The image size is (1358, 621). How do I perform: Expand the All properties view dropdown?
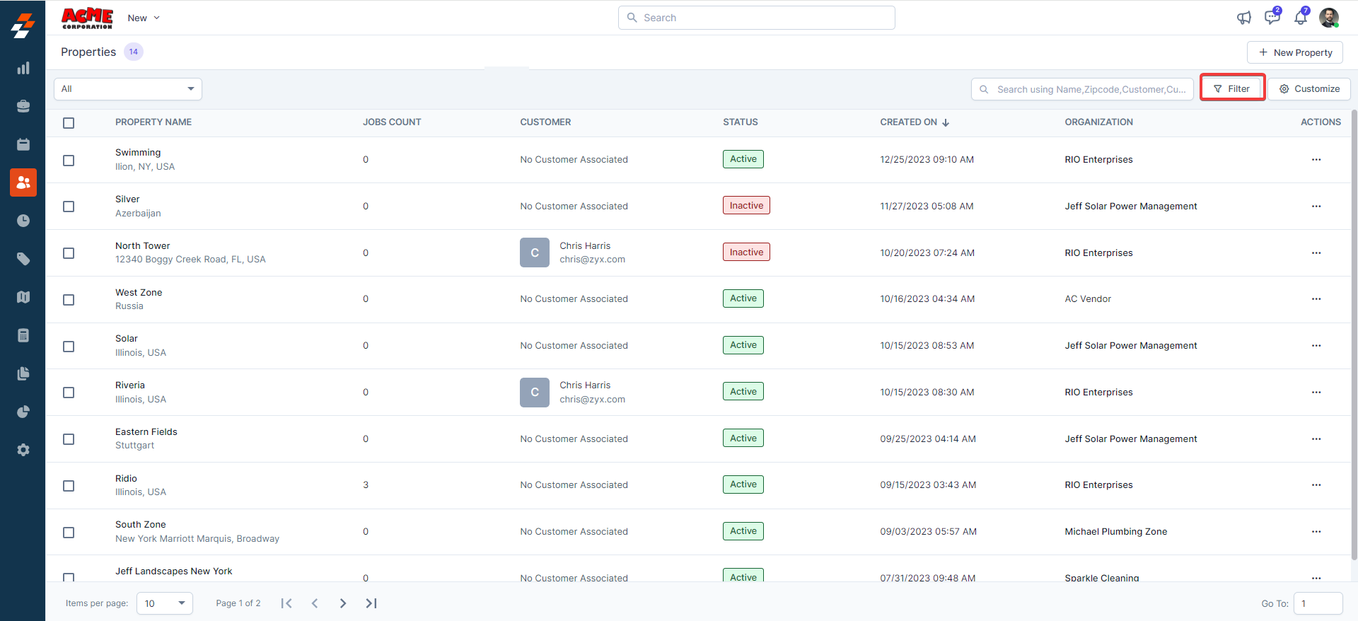[x=128, y=89]
